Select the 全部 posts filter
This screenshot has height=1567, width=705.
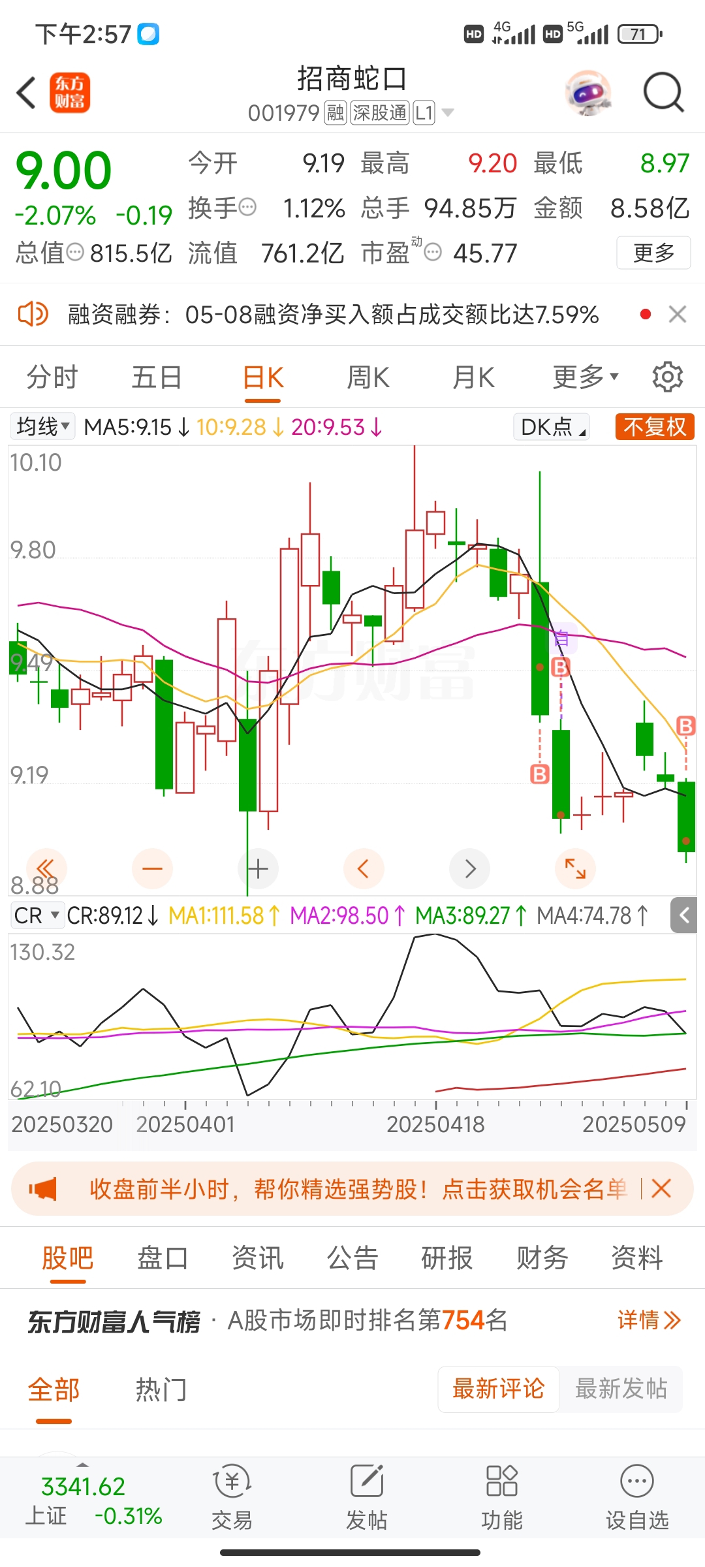tap(54, 1389)
